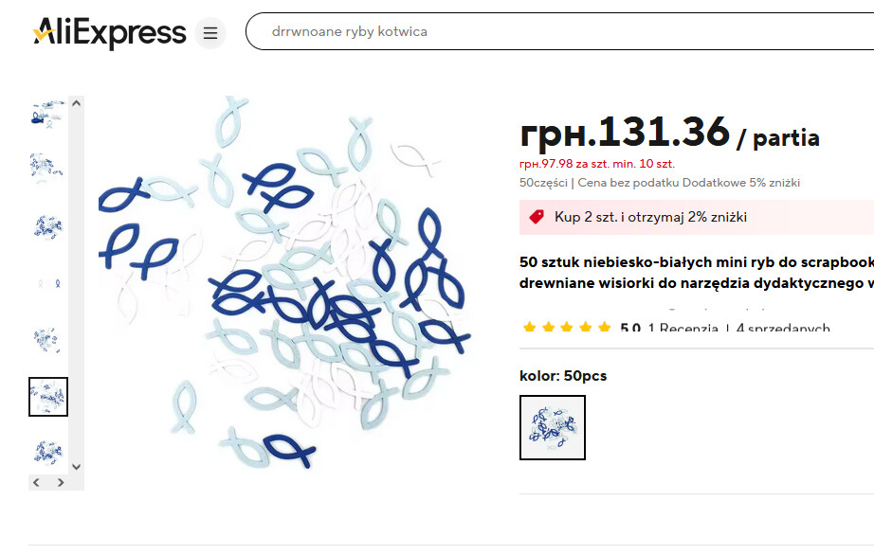Choose the 50pcs color variant swatch
The width and height of the screenshot is (874, 555).
point(553,427)
